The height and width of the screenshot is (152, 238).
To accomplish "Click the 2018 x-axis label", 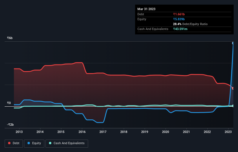I will (124, 132).
